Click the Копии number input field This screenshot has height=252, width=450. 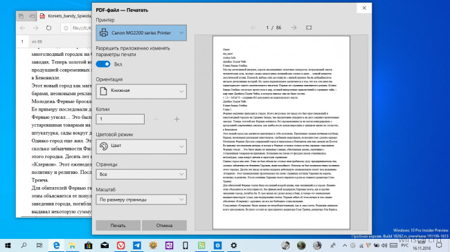(x=120, y=119)
